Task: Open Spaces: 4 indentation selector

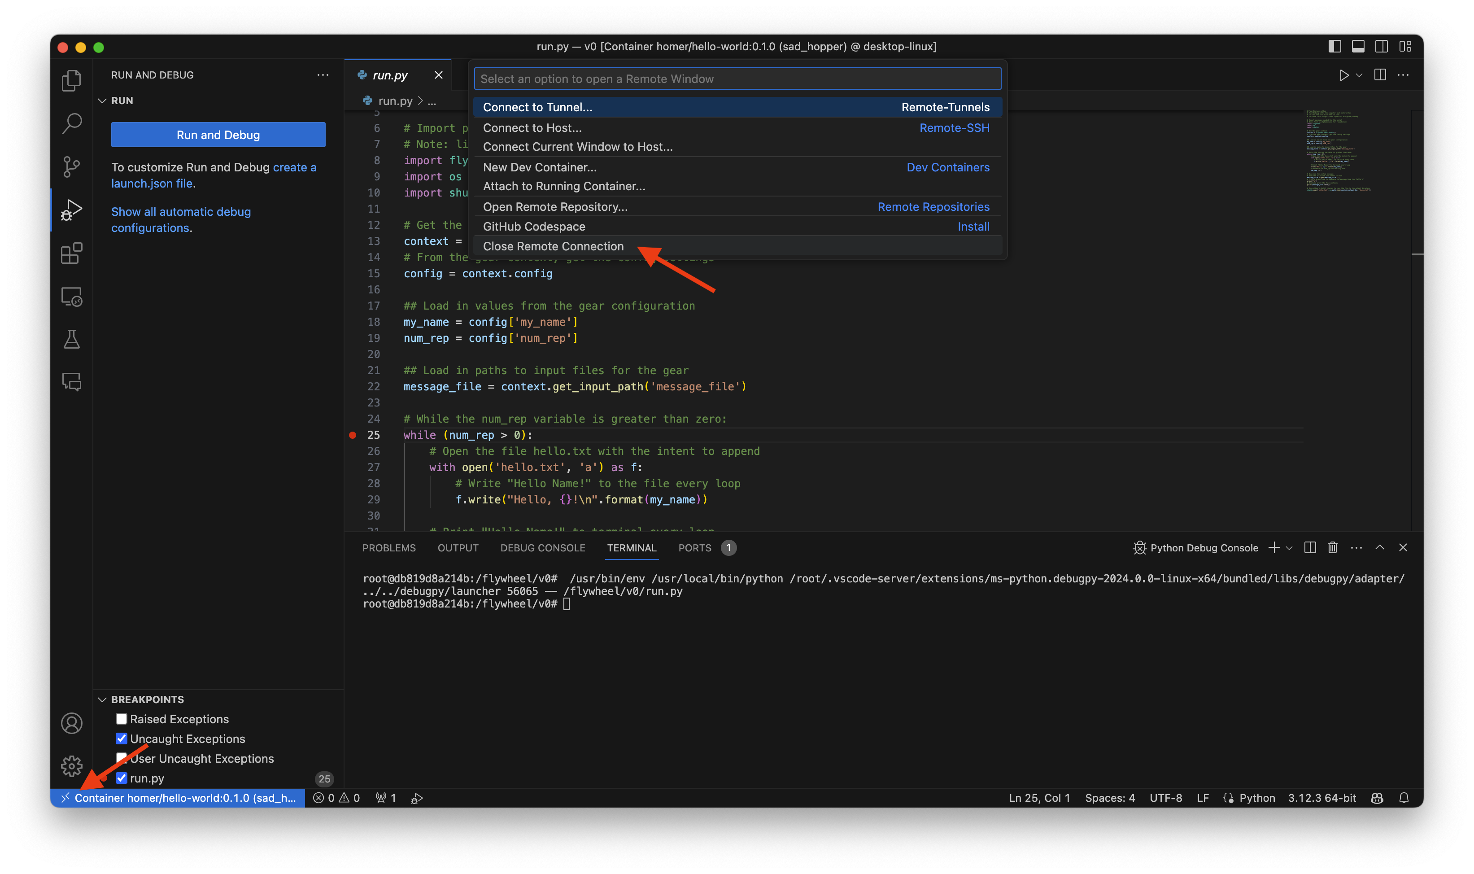Action: 1110,798
